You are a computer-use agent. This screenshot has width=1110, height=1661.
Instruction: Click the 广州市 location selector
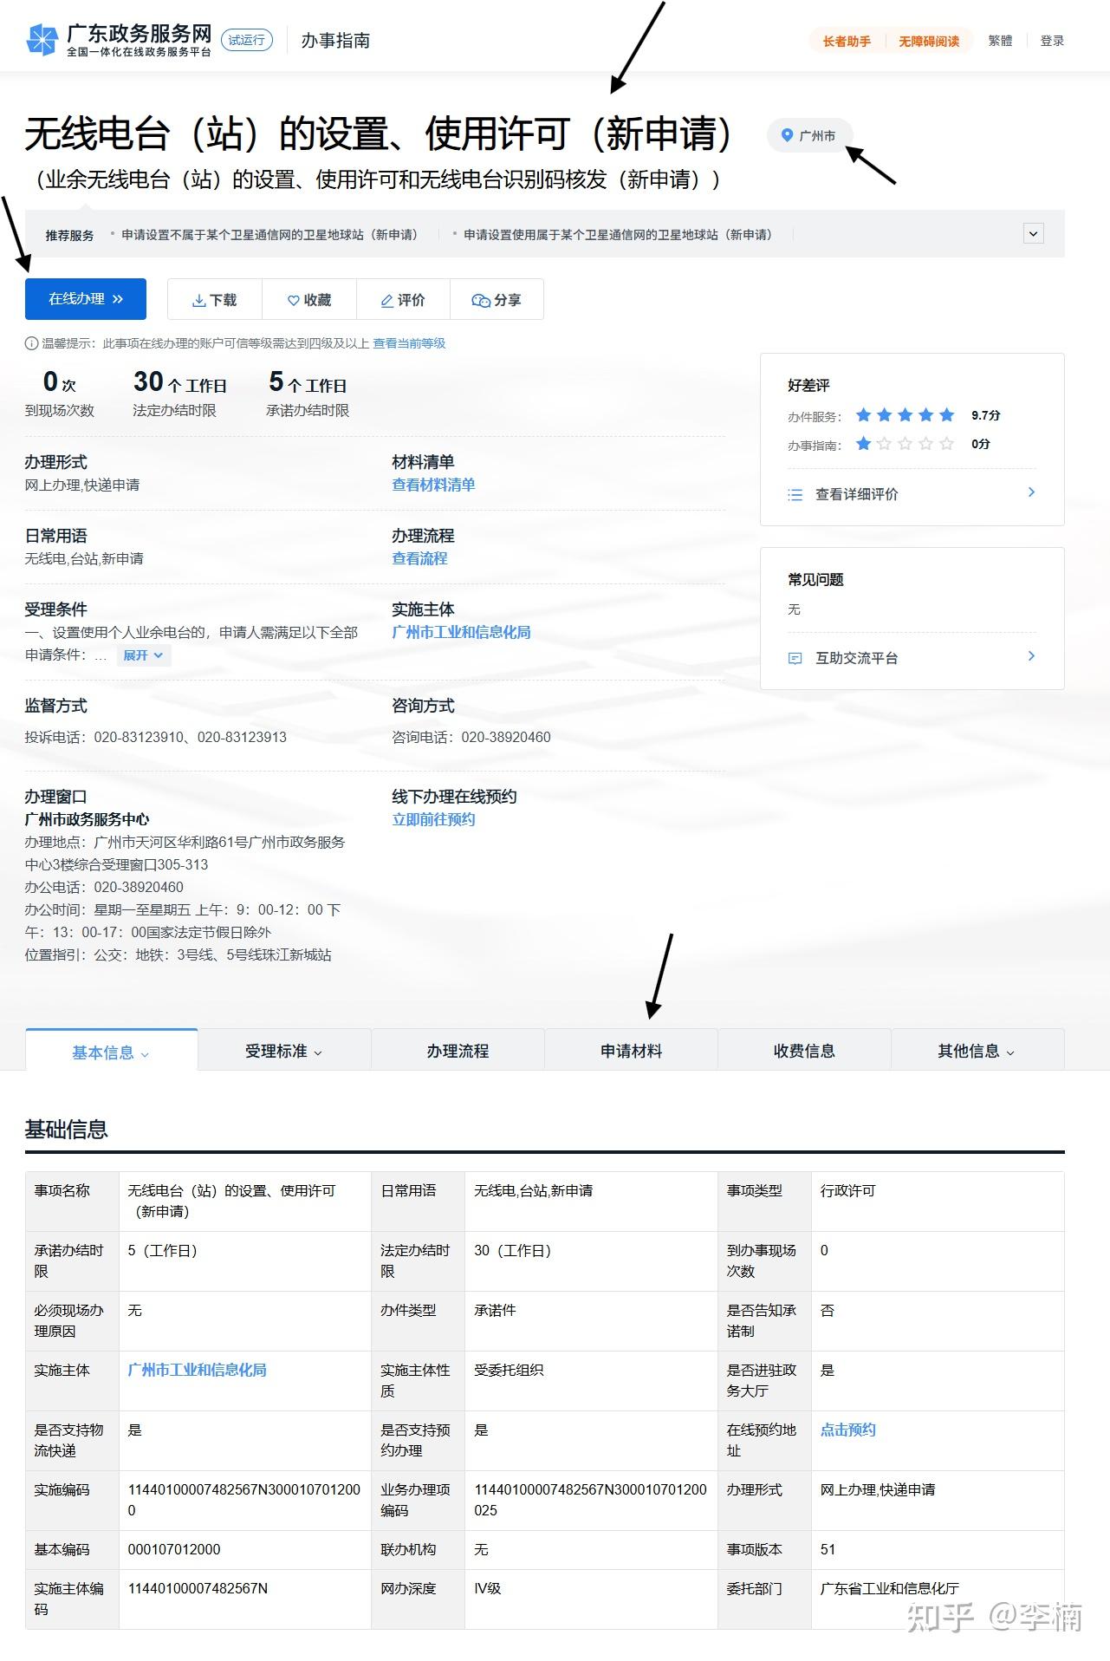pos(810,135)
